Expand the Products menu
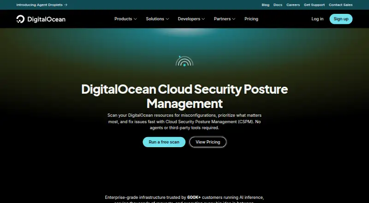This screenshot has height=203, width=369. (x=125, y=19)
